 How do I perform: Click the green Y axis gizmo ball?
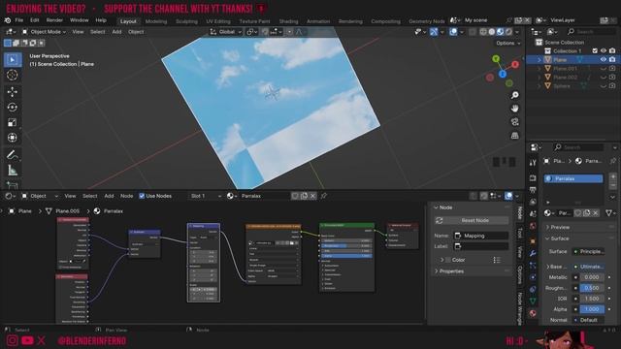pyautogui.click(x=496, y=59)
